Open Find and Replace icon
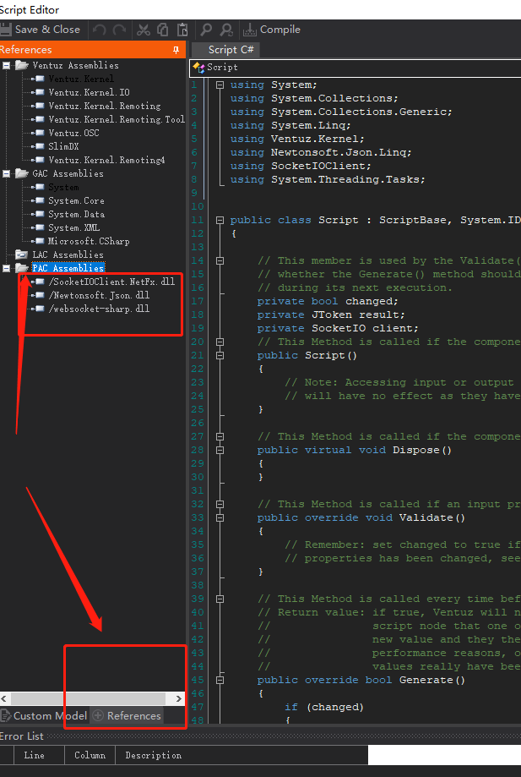The height and width of the screenshot is (777, 521). (226, 30)
